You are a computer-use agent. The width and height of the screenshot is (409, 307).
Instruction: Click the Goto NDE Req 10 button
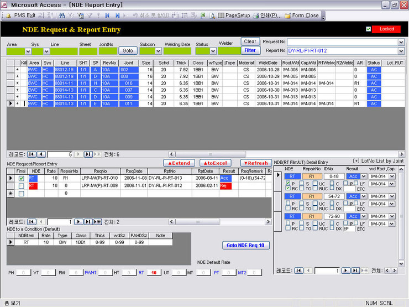click(245, 245)
